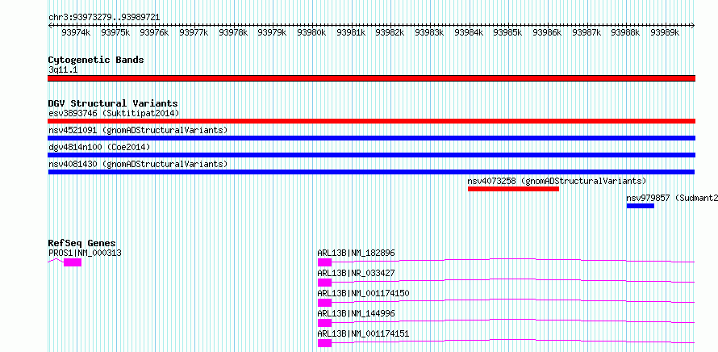
Task: Click the 93980k ruler tick label
Action: (311, 32)
